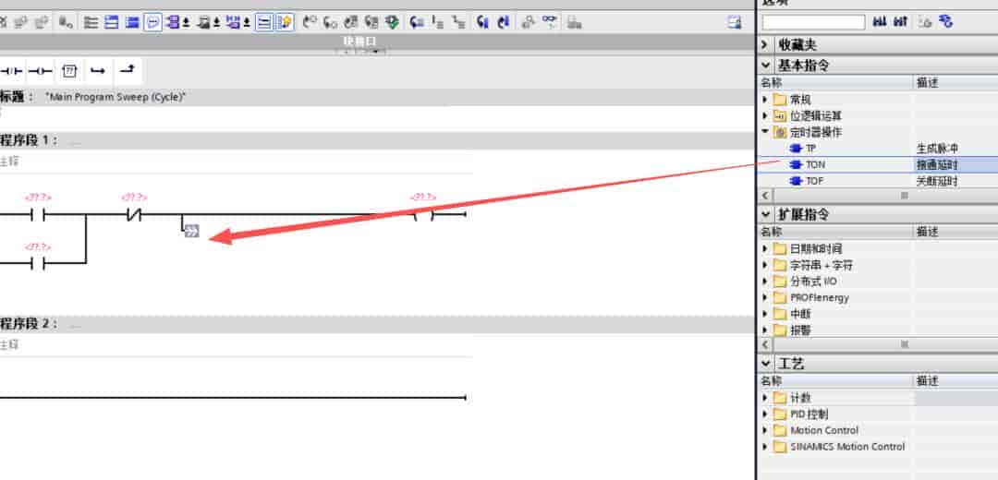Select the 中断 folder
The image size is (998, 480).
(800, 314)
